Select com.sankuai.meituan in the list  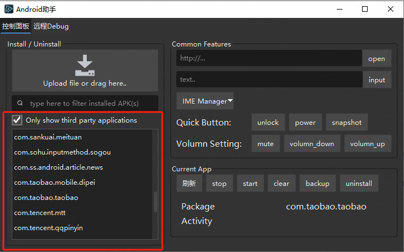[82, 137]
